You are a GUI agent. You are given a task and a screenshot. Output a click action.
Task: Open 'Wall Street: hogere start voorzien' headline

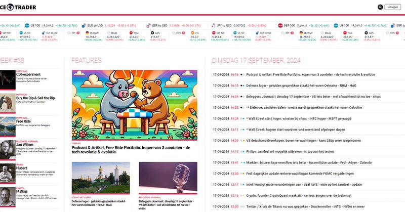296,130
